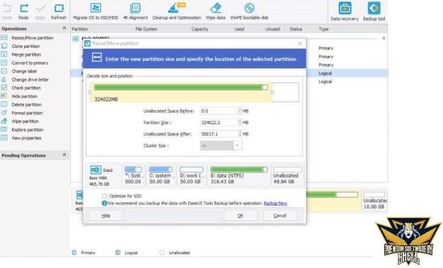Click the Refresh toolbar icon
The image size is (443, 268).
tap(59, 9)
